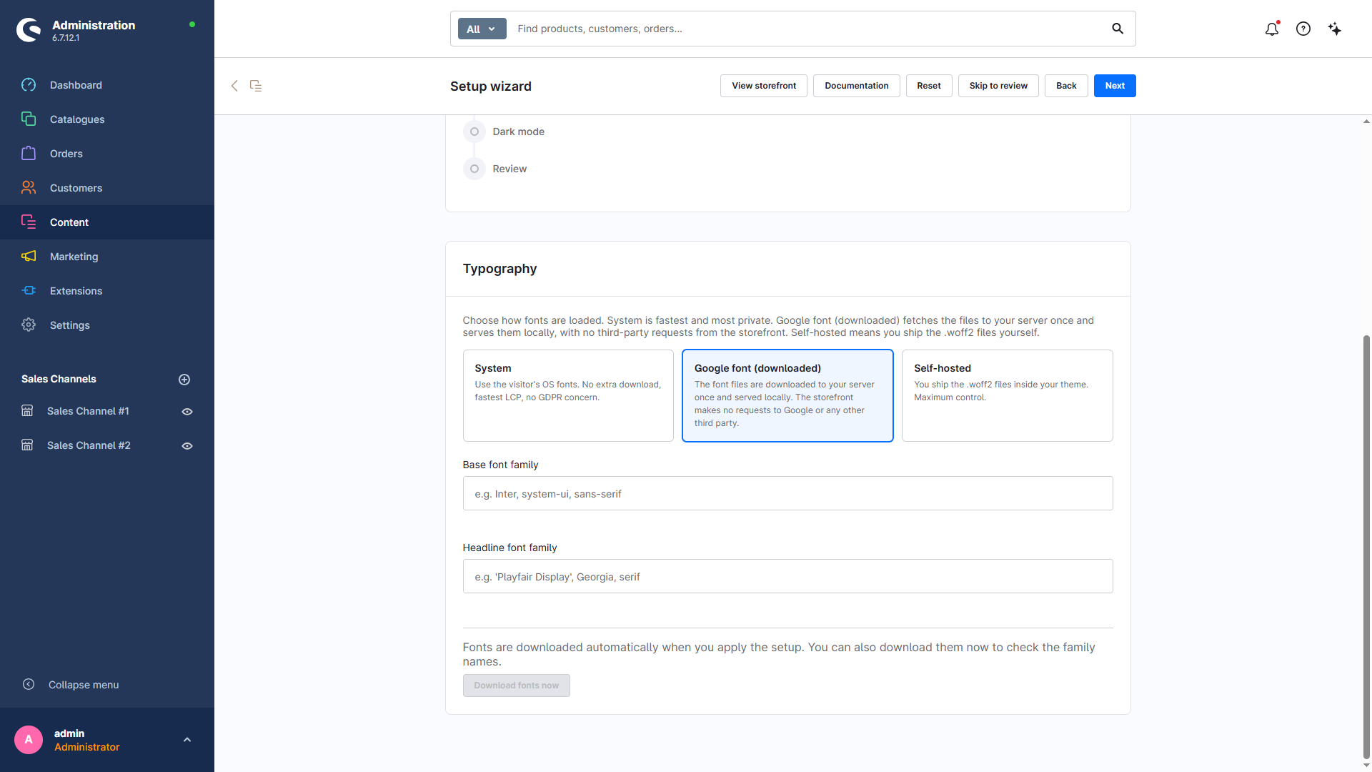Screen dimensions: 1372x772
Task: Click the Shopware logo icon
Action: pos(29,29)
